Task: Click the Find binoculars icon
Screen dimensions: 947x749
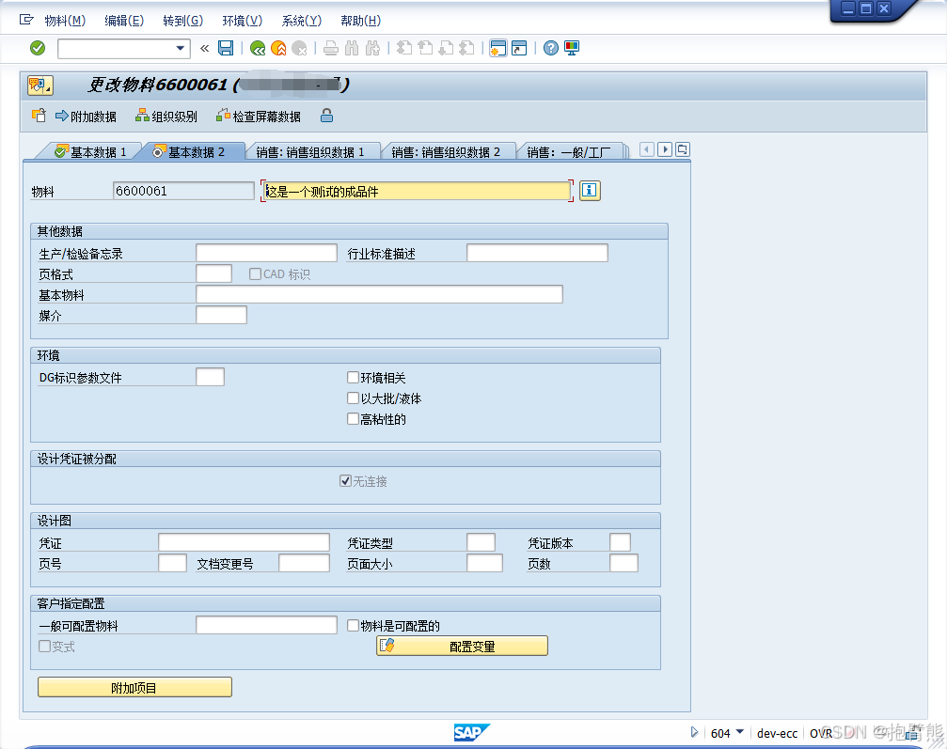Action: (352, 48)
